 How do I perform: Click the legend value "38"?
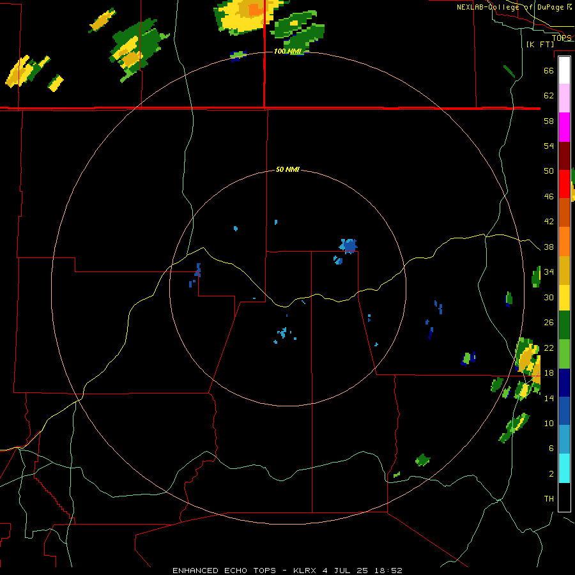549,247
